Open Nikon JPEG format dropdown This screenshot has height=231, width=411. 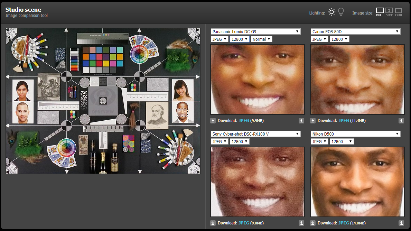click(319, 141)
